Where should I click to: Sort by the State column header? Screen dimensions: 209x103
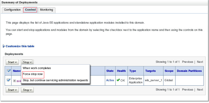pos(110,71)
